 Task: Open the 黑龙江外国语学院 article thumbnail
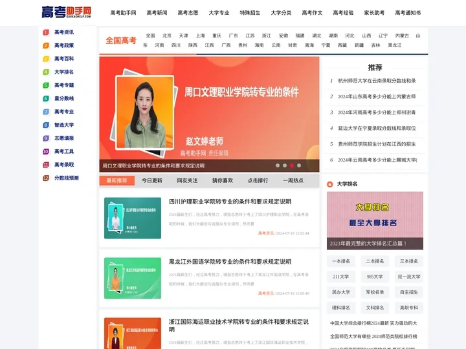click(133, 278)
